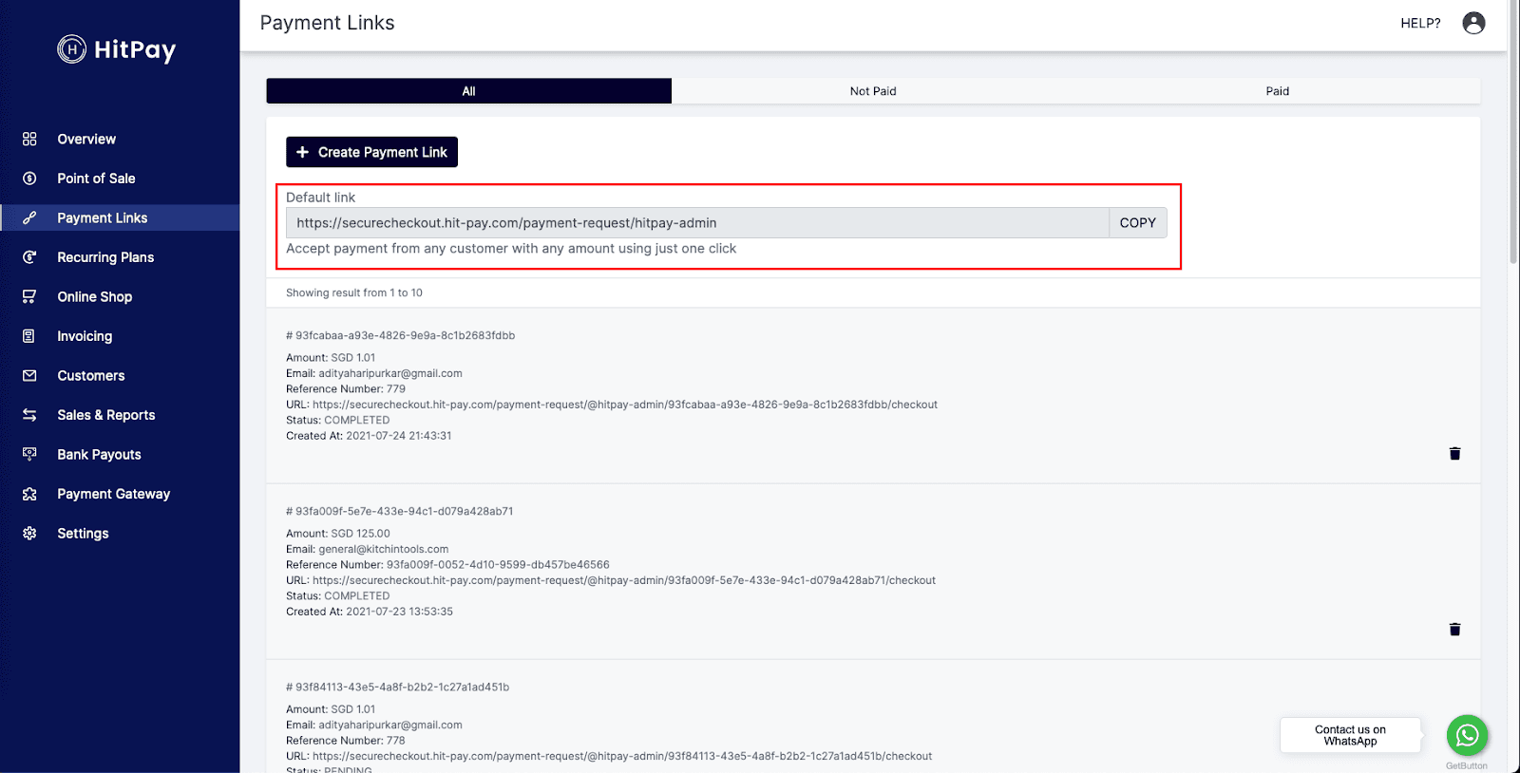
Task: Click the Point of Sale dollar icon
Action: tap(29, 179)
